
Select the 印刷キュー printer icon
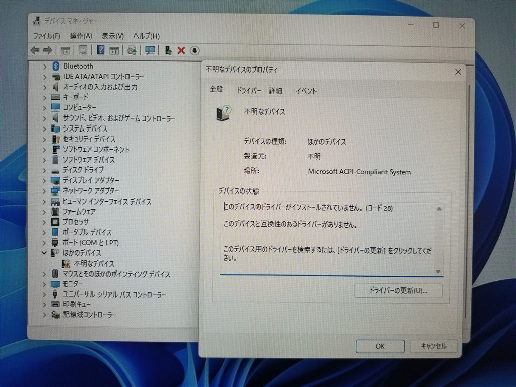coord(55,304)
